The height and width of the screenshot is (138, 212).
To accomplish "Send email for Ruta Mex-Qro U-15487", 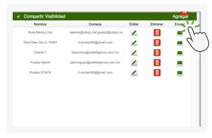I will [x=180, y=43].
